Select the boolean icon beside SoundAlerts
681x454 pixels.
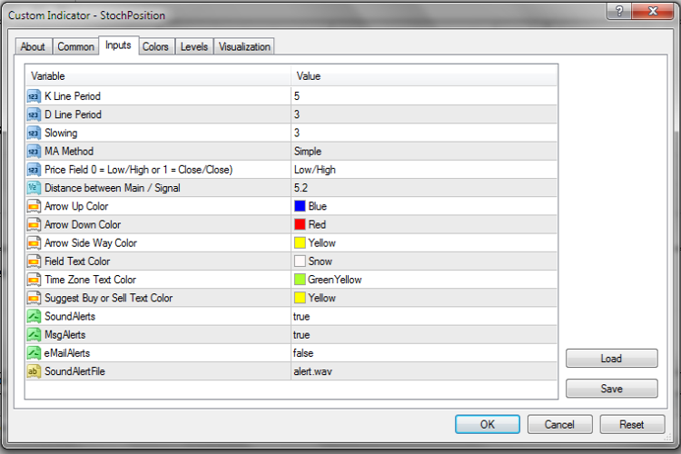click(x=34, y=316)
